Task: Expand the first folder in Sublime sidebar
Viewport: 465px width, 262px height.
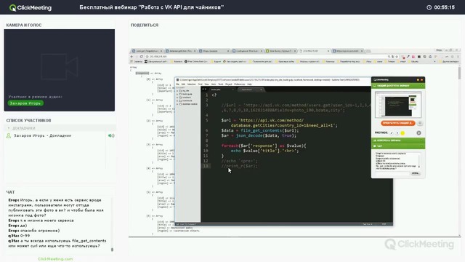Action: (177, 91)
